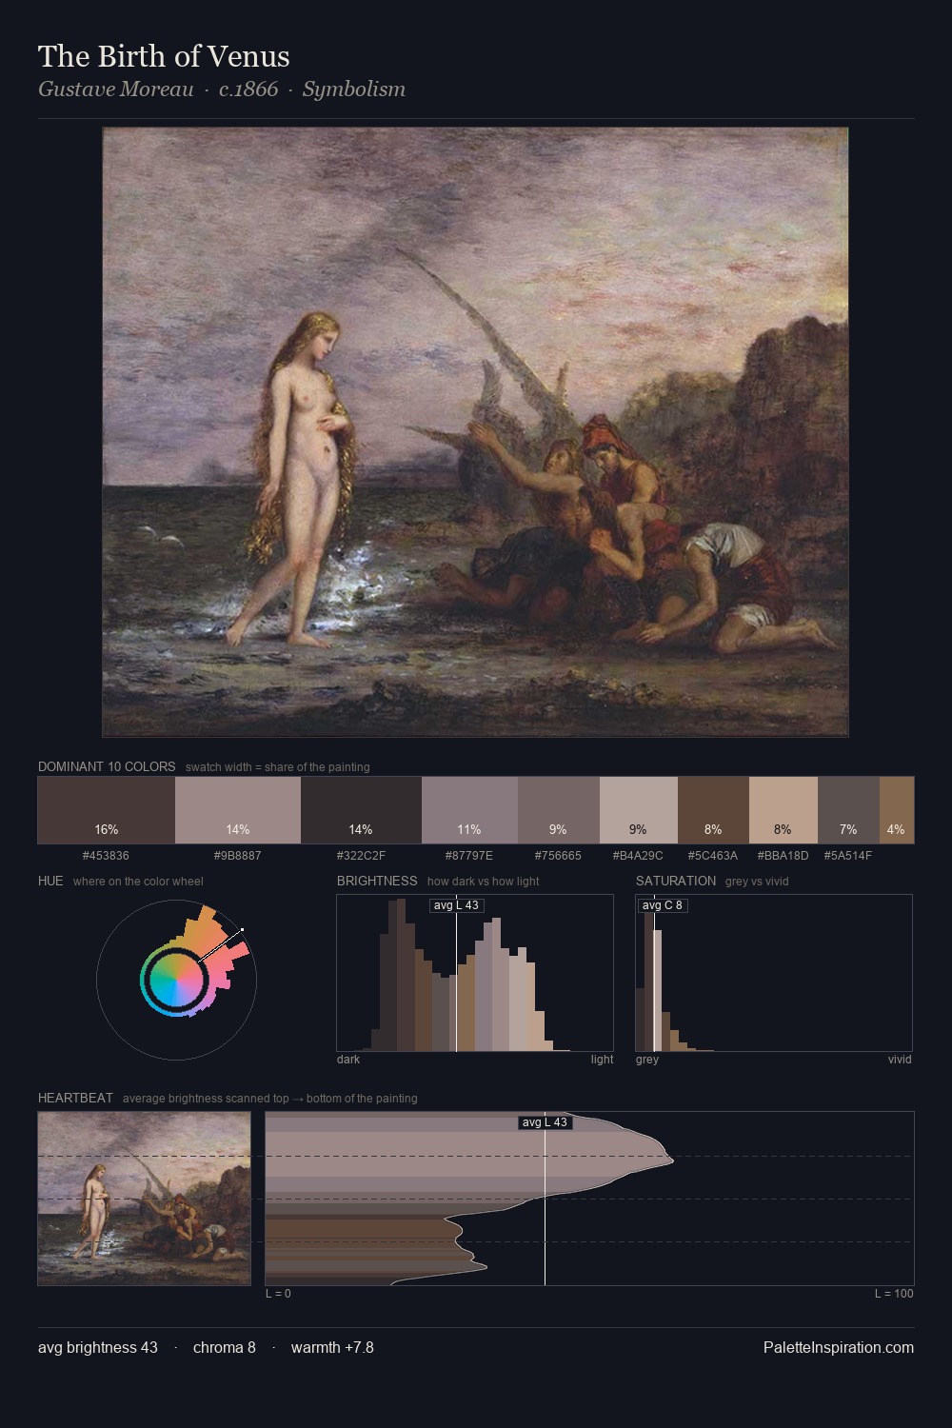Pick the dark #322C2F 14% swatch

[x=361, y=810]
